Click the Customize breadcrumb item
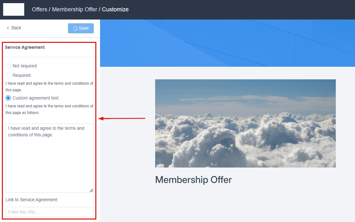Screen dimensions: 355x222 click(x=115, y=9)
